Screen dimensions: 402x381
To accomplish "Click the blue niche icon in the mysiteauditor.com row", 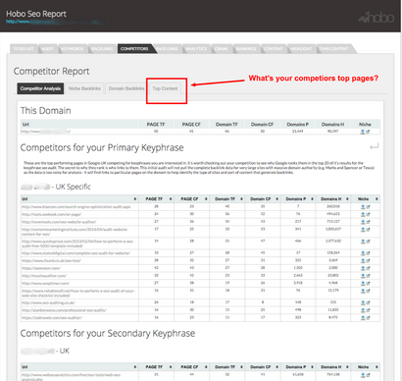I will click(x=363, y=276).
